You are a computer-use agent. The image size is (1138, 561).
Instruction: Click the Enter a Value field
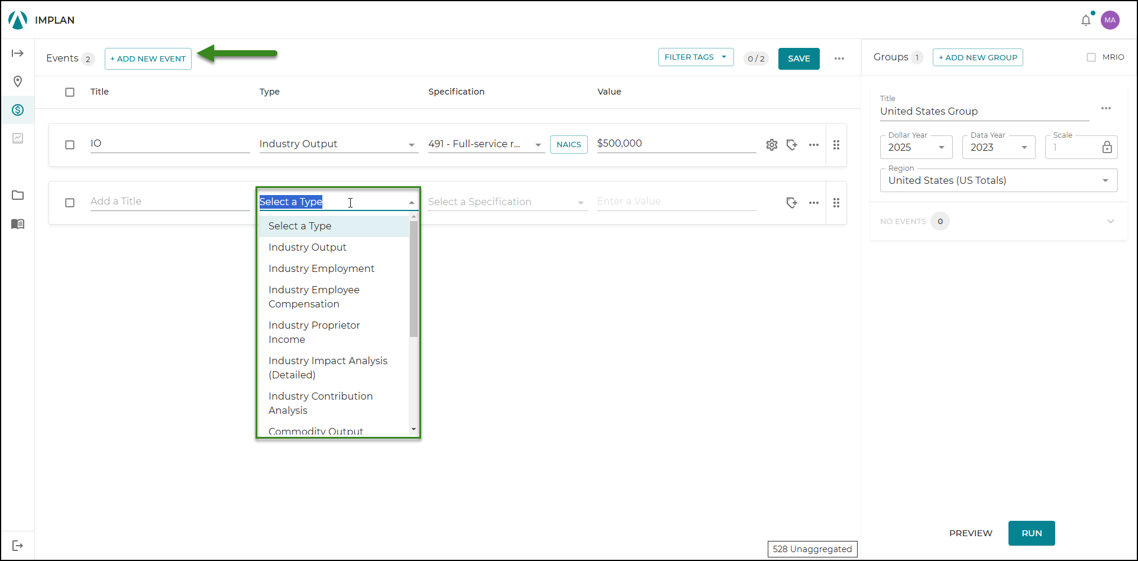coord(677,202)
